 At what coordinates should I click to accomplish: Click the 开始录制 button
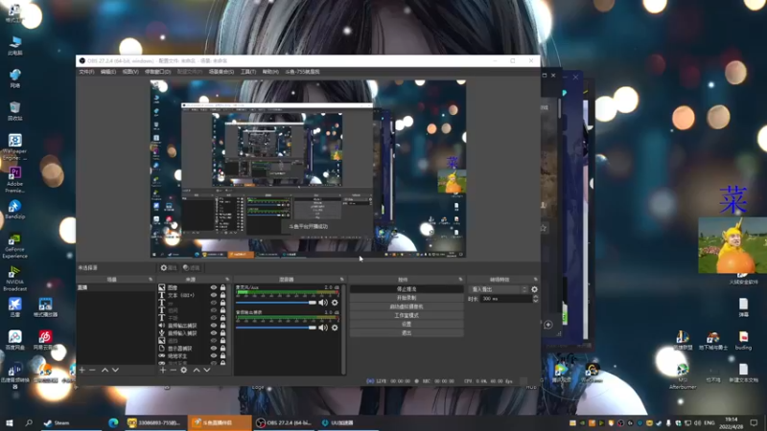tap(407, 298)
